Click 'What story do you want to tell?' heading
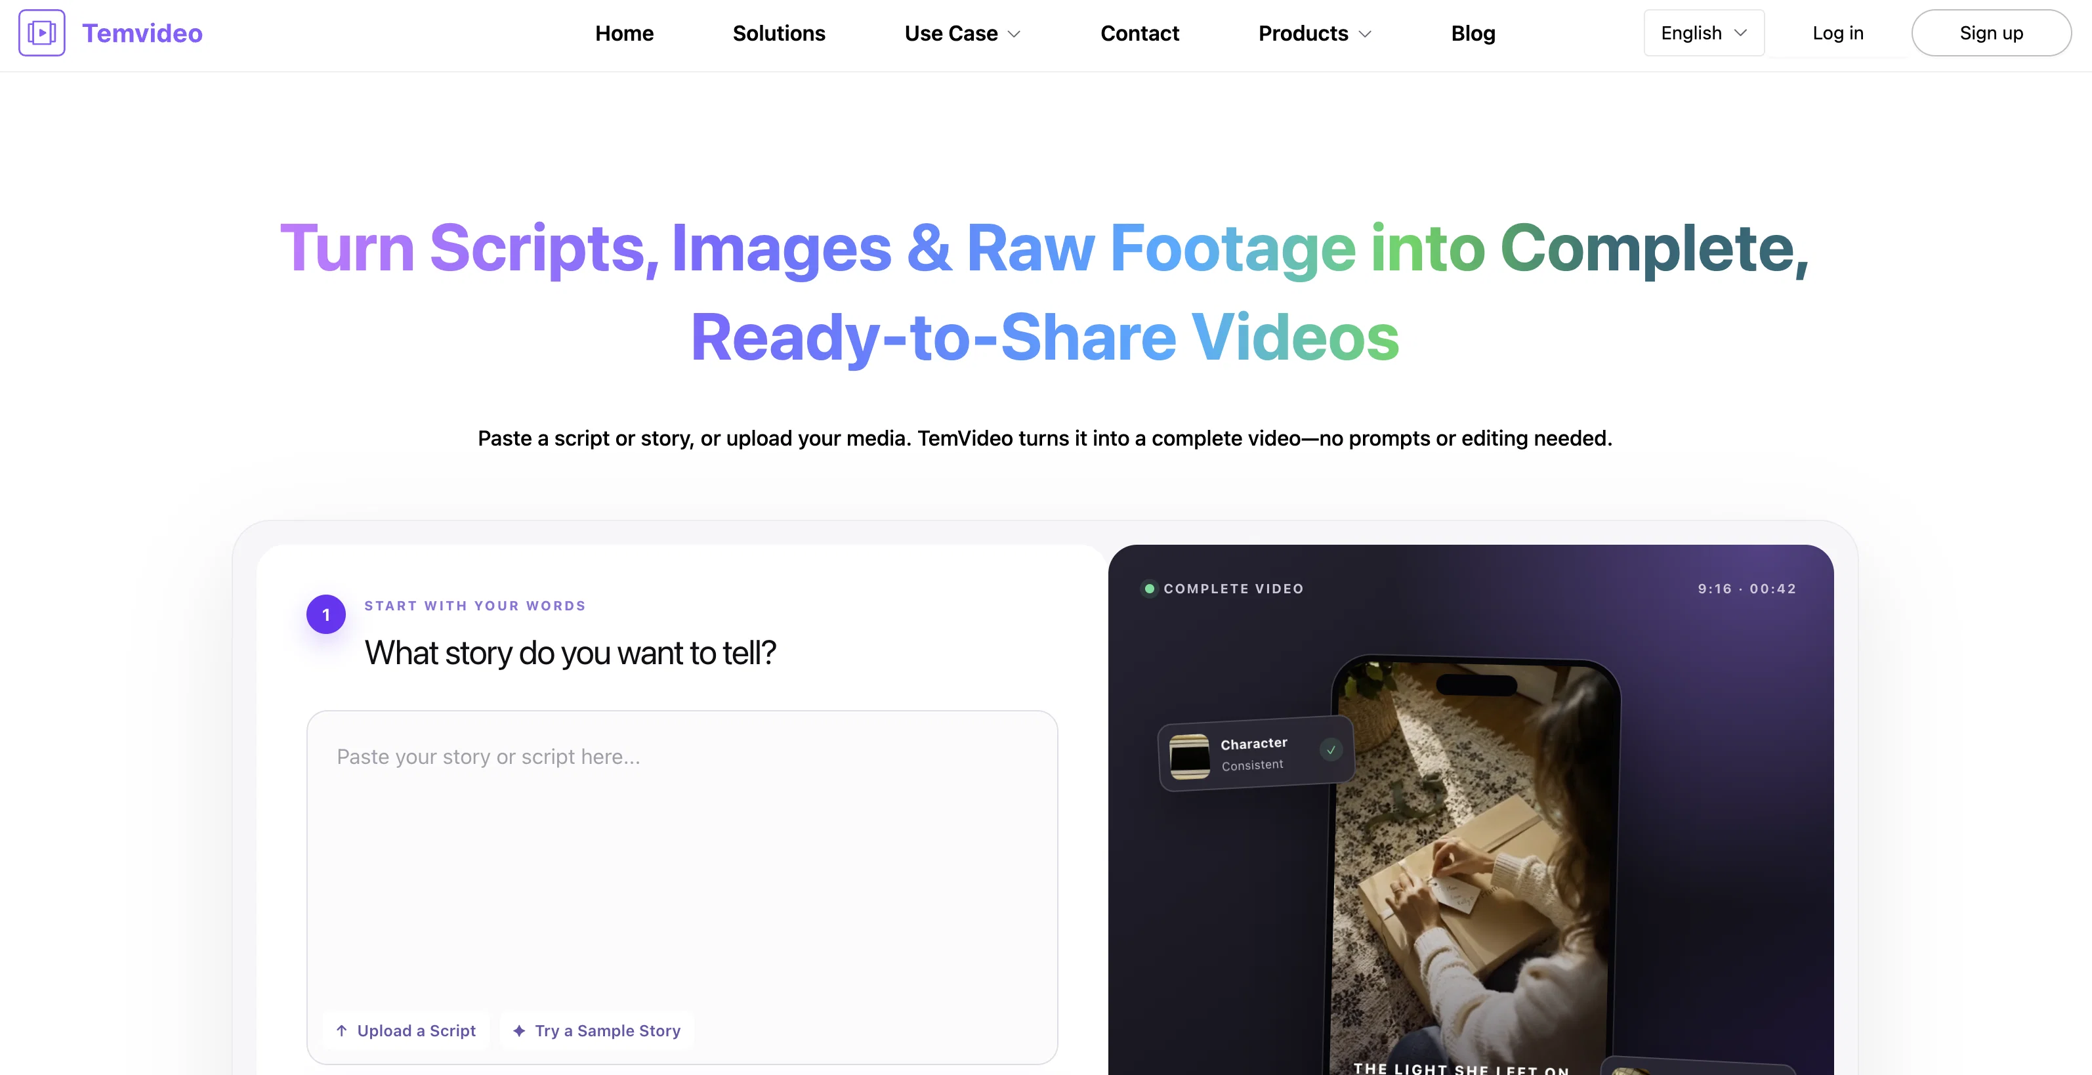Screen dimensions: 2092x1075 [x=570, y=653]
